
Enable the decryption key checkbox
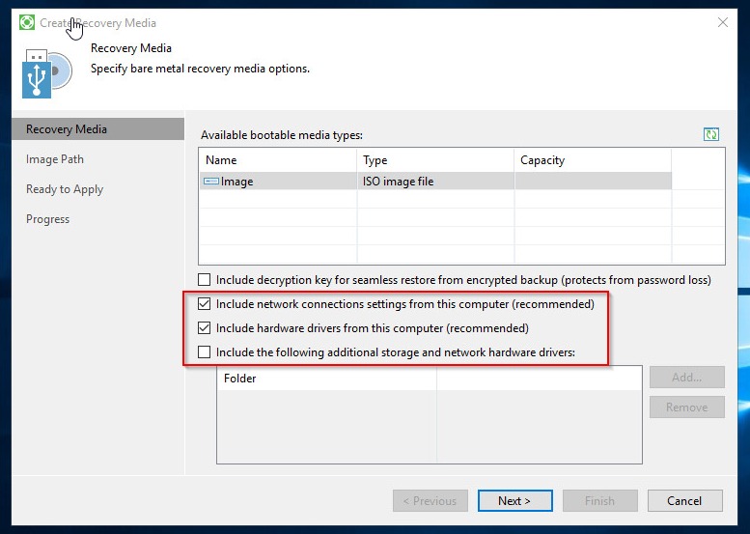click(x=204, y=280)
